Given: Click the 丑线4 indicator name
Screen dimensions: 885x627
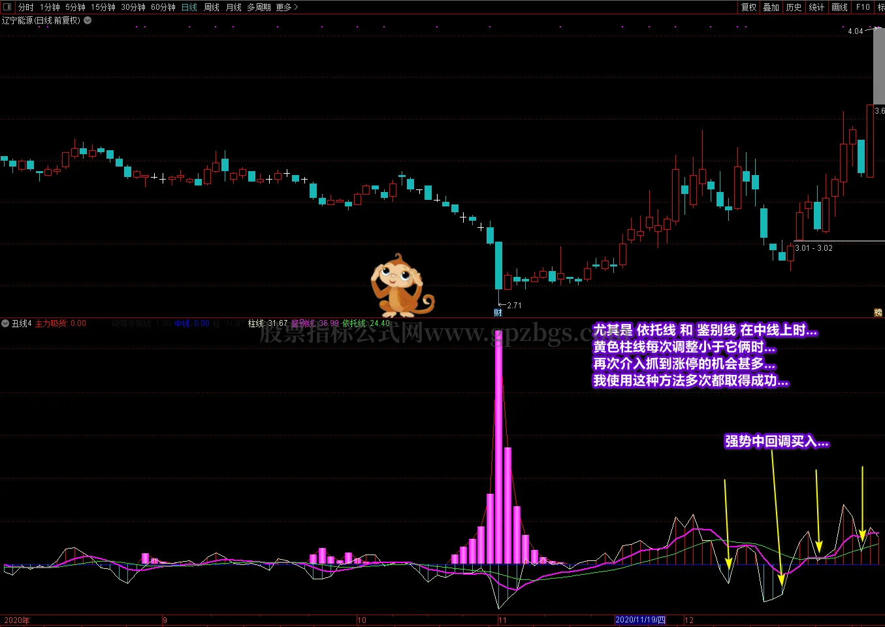Looking at the screenshot, I should 22,323.
